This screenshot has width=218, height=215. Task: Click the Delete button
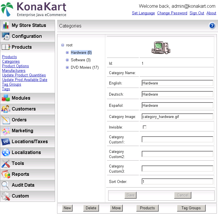[91, 208]
